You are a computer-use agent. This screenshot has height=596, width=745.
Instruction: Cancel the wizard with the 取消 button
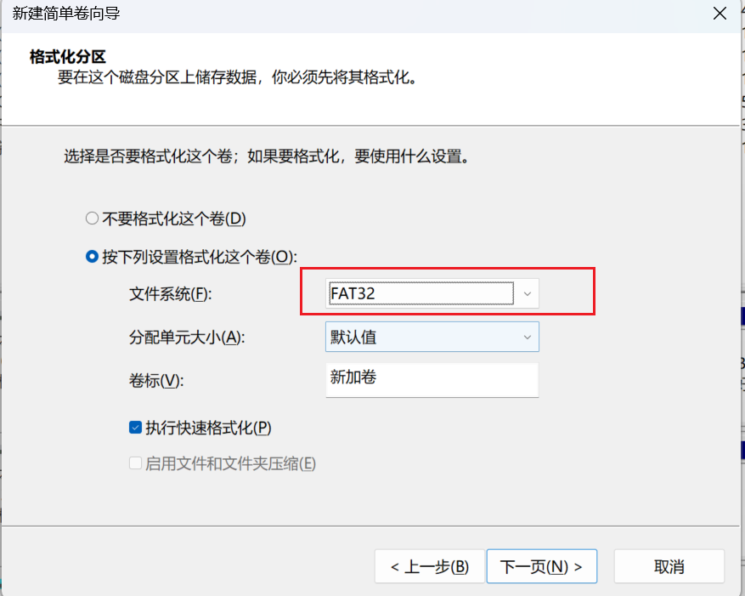(669, 566)
